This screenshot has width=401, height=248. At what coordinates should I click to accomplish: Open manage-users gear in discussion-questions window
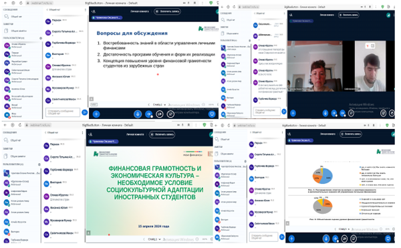click(x=40, y=38)
